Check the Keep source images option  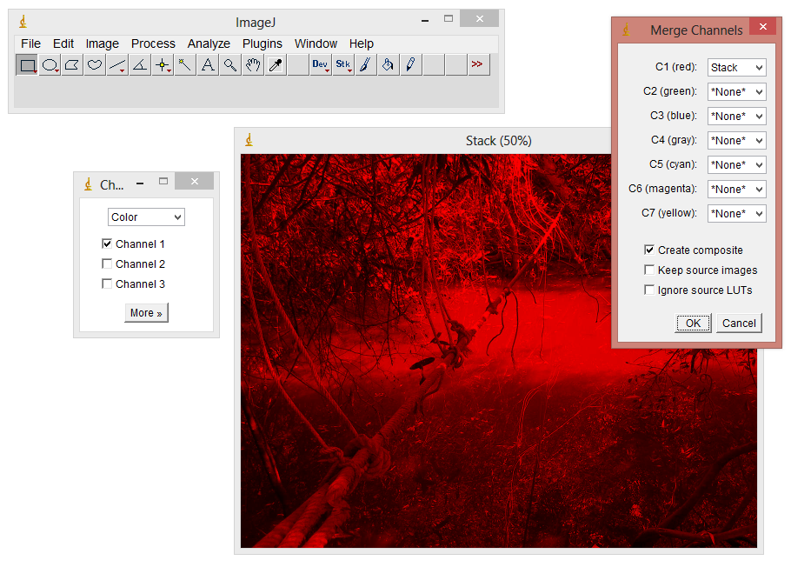(x=648, y=270)
